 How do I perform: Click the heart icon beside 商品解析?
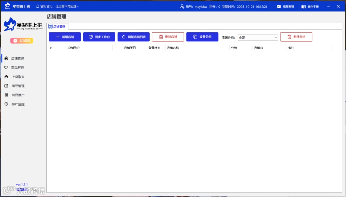(x=6, y=68)
